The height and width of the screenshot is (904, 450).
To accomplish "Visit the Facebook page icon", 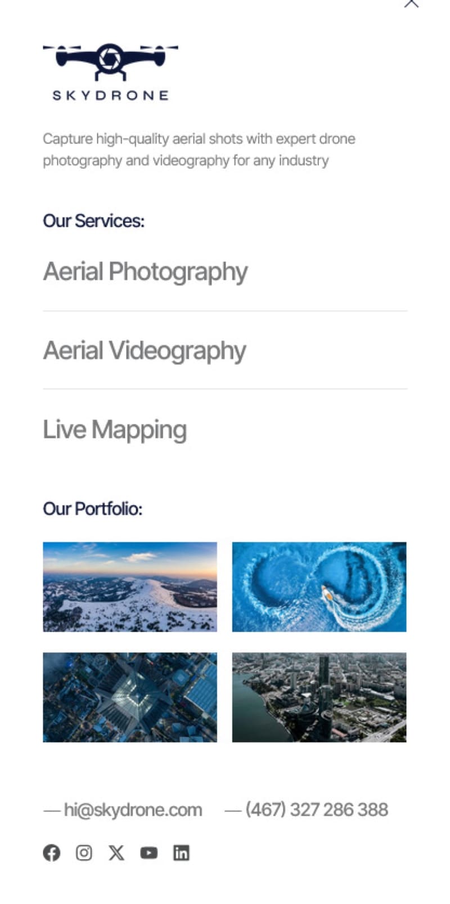I will 52,853.
